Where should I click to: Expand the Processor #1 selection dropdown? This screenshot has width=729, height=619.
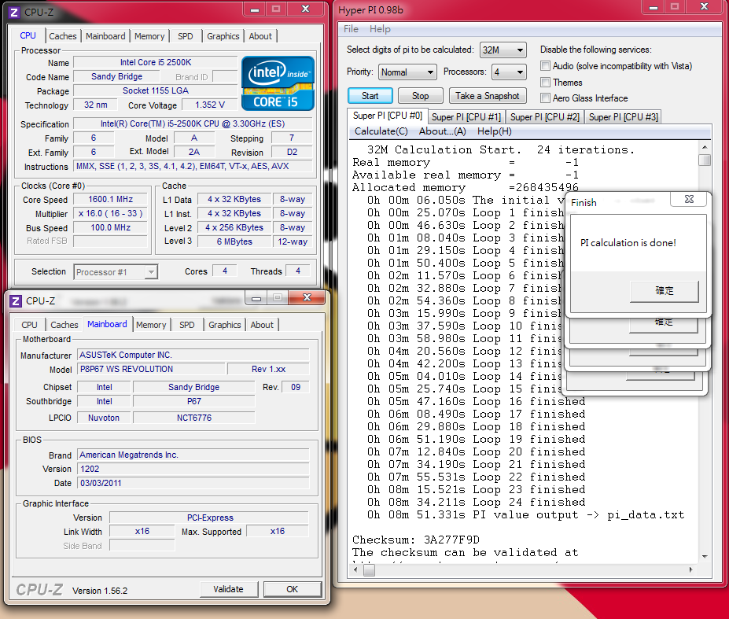pos(116,272)
